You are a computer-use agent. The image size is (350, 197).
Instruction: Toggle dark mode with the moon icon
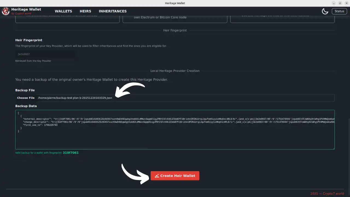[x=325, y=11]
